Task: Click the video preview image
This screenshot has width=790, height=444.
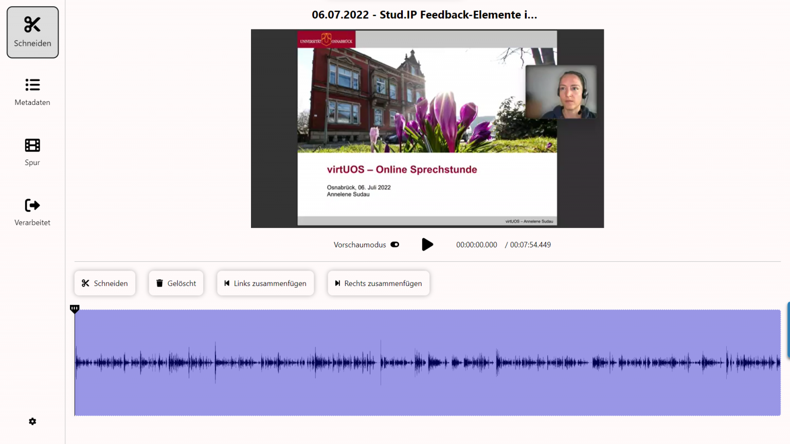Action: coord(427,128)
